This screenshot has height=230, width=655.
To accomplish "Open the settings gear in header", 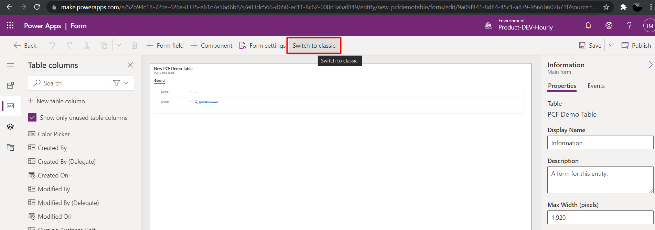I will 609,25.
